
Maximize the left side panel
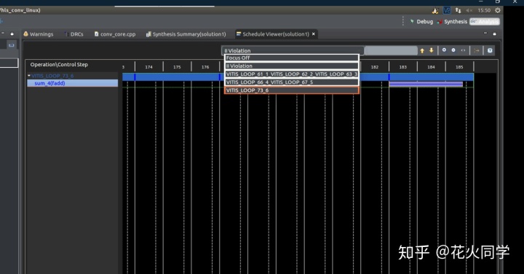(x=12, y=34)
